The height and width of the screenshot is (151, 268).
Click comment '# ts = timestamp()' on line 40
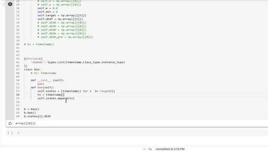[x=39, y=44]
